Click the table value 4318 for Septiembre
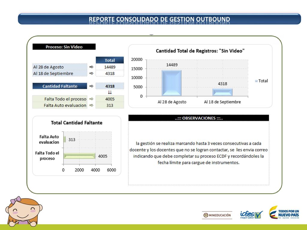The width and height of the screenshot is (307, 230). (x=110, y=73)
